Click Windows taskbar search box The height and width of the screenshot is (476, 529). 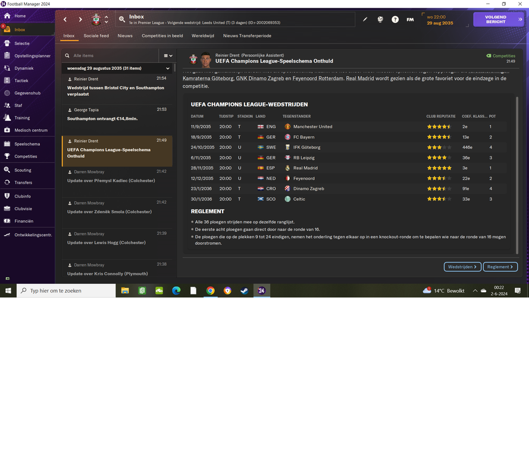(x=66, y=291)
